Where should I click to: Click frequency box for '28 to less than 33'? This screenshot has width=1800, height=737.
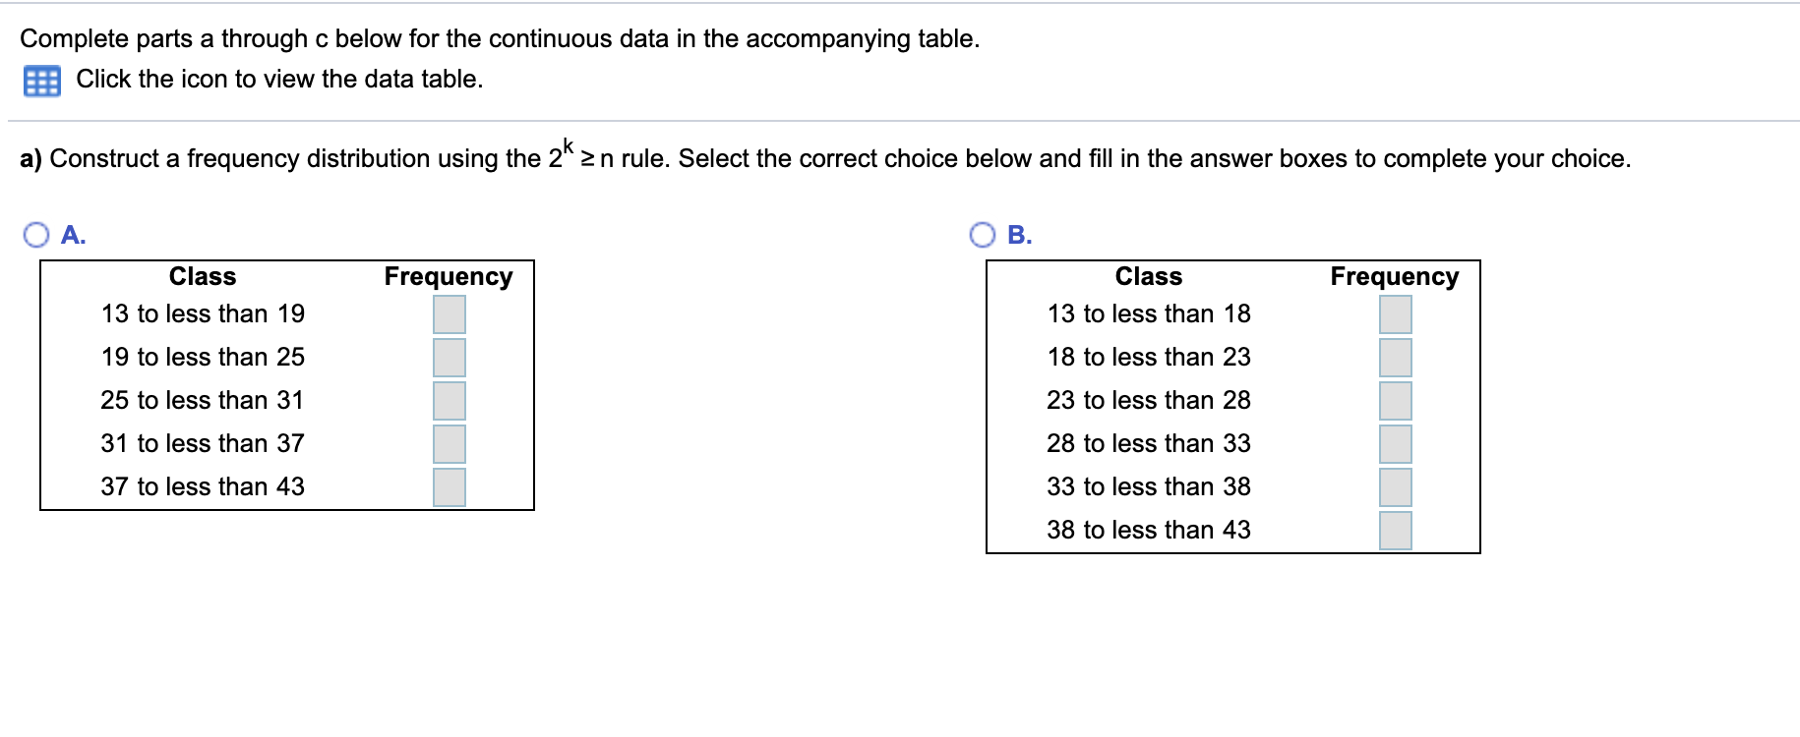coord(1396,443)
